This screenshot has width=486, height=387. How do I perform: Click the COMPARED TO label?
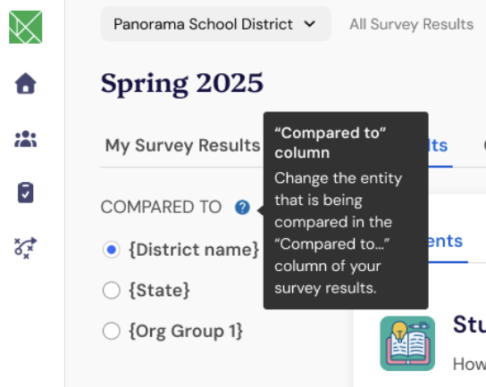161,207
